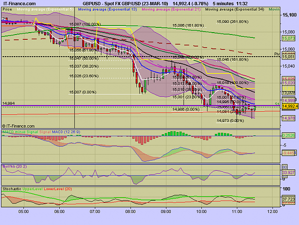Click the 37.723 stochastic value box
This screenshot has width=299, height=225.
(288, 199)
